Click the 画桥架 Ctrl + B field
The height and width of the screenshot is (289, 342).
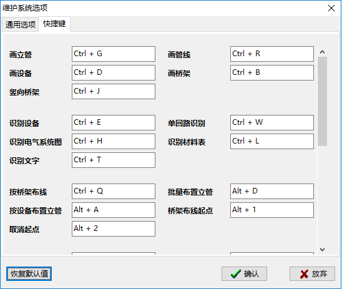272,72
